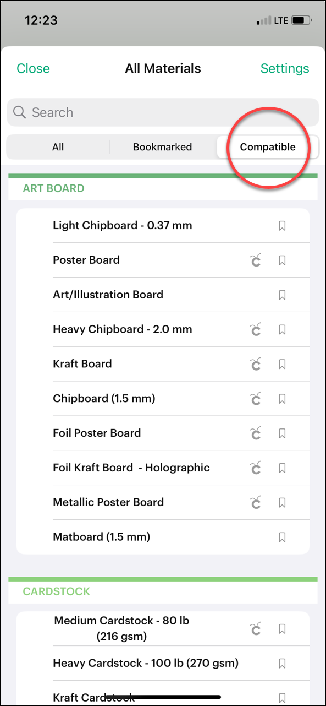This screenshot has height=706, width=326.
Task: Click the bookmark icon for Art/Illustration Board
Action: coord(282,295)
